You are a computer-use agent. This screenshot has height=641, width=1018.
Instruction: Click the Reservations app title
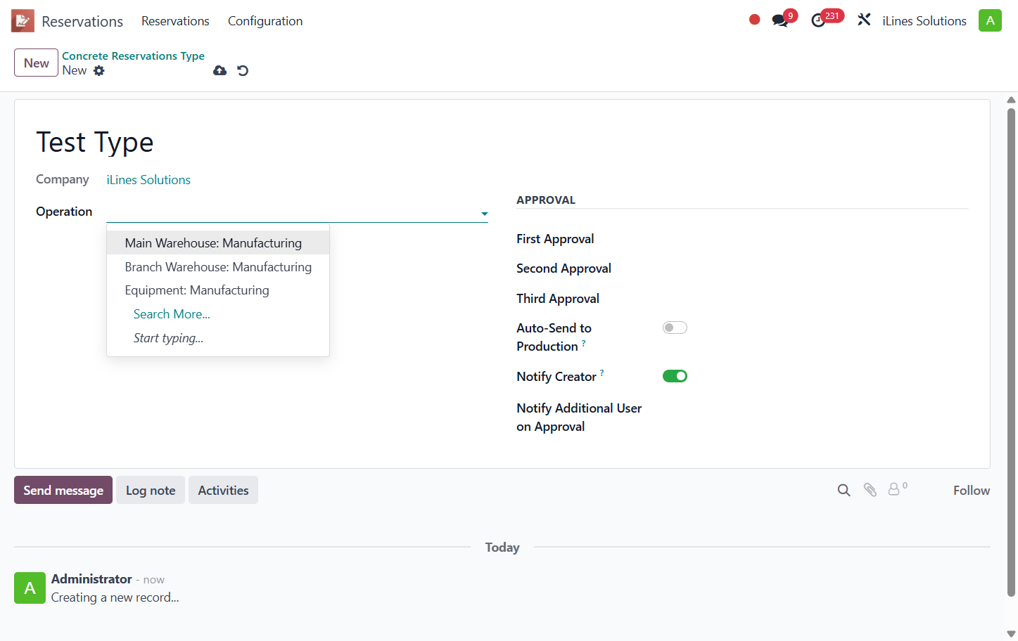82,21
